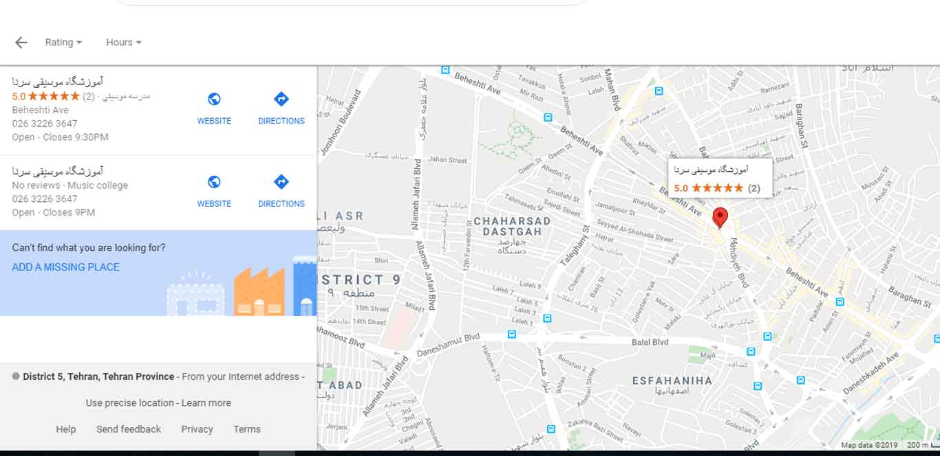The image size is (940, 456).
Task: Click the map info bubble showing 5.0 rating
Action: 720,179
